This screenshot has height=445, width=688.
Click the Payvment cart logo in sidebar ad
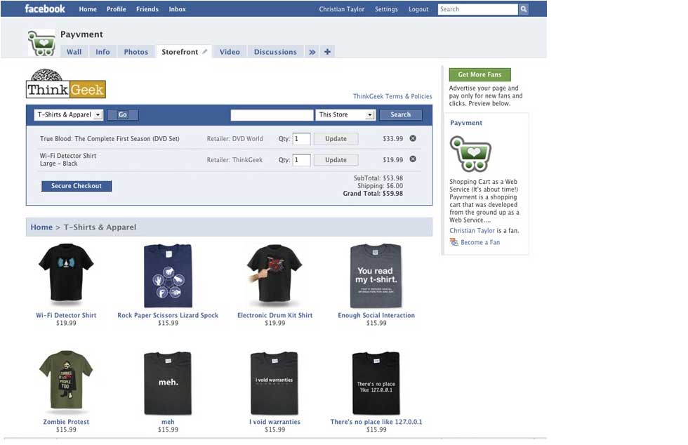(x=470, y=154)
